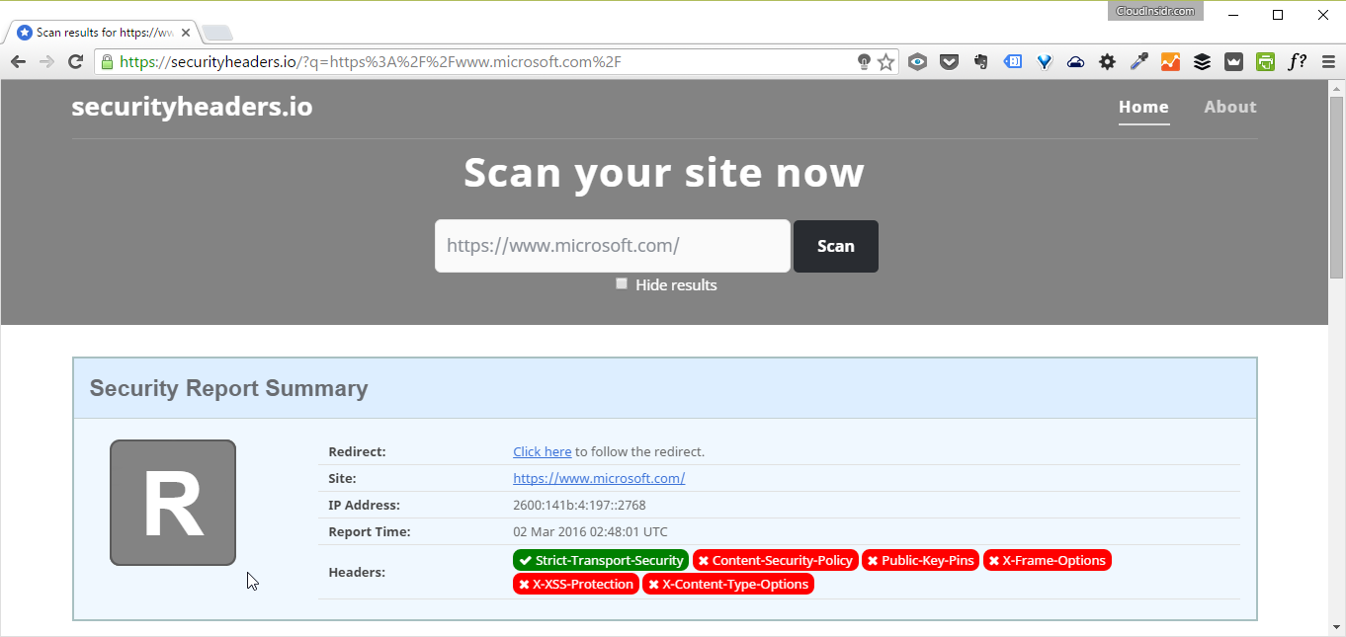The height and width of the screenshot is (637, 1346).
Task: Open the Buffer stacked-layers extension
Action: (x=1202, y=62)
